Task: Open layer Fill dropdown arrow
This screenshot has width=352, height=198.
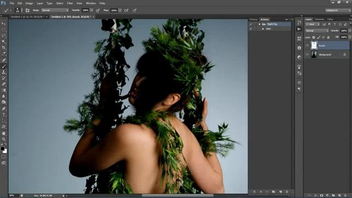Action: pos(350,37)
